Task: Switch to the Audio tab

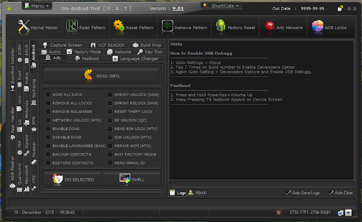Action: click(51, 52)
